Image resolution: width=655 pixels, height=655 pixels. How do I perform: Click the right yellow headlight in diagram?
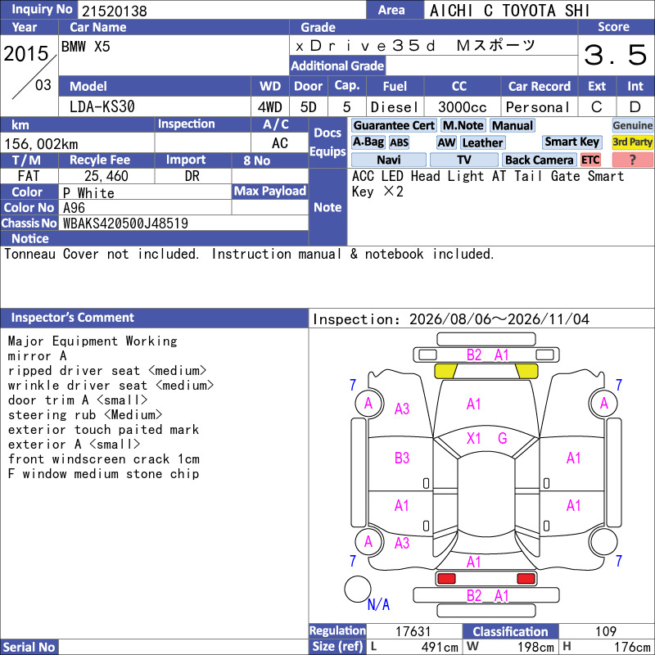(526, 372)
